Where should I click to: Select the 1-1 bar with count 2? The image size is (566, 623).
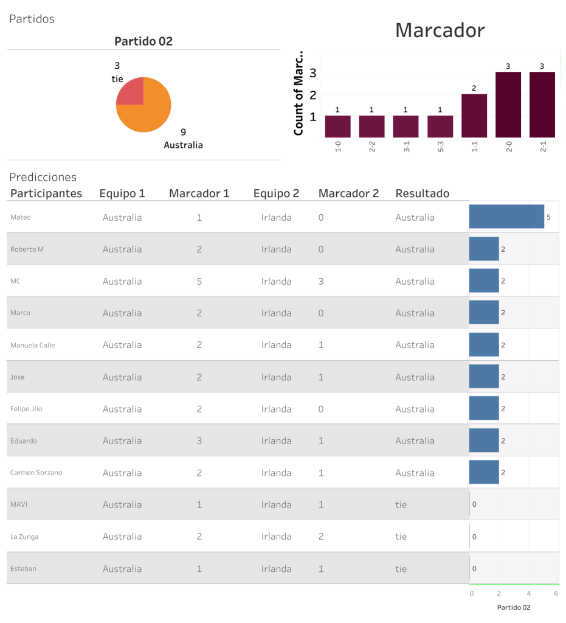click(x=474, y=116)
